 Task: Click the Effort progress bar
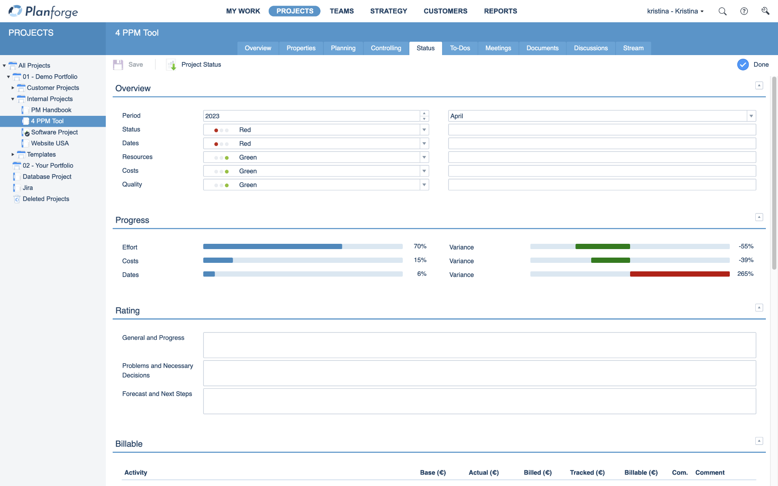pyautogui.click(x=303, y=247)
